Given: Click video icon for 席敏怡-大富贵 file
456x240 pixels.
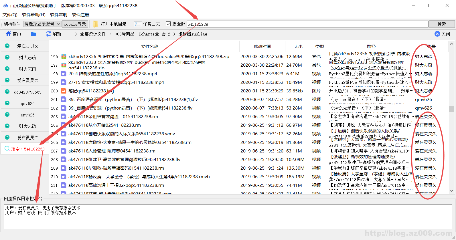Looking at the screenshot, I should (x=64, y=142).
